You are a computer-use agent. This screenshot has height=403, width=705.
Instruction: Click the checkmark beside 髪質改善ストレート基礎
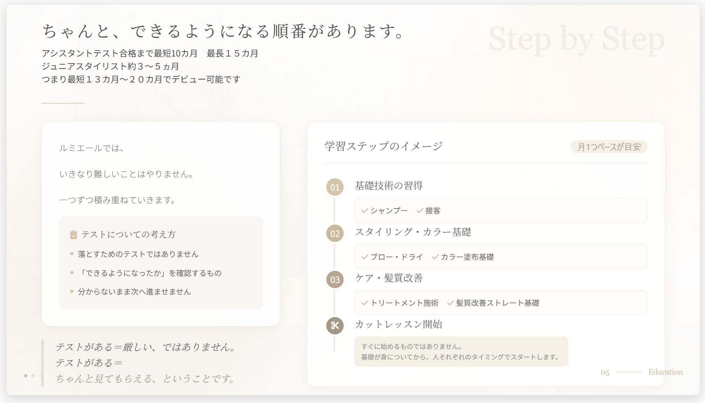point(450,303)
